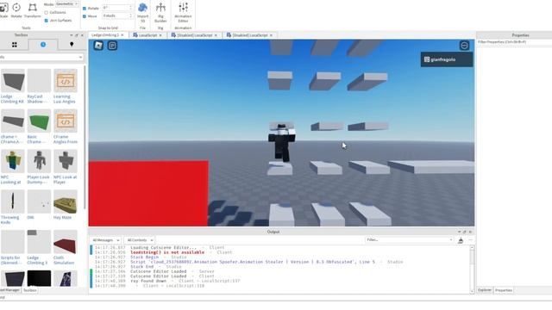Close the Ledge Climbing 2 tab
Screen dimensions: 552x310
coord(122,35)
